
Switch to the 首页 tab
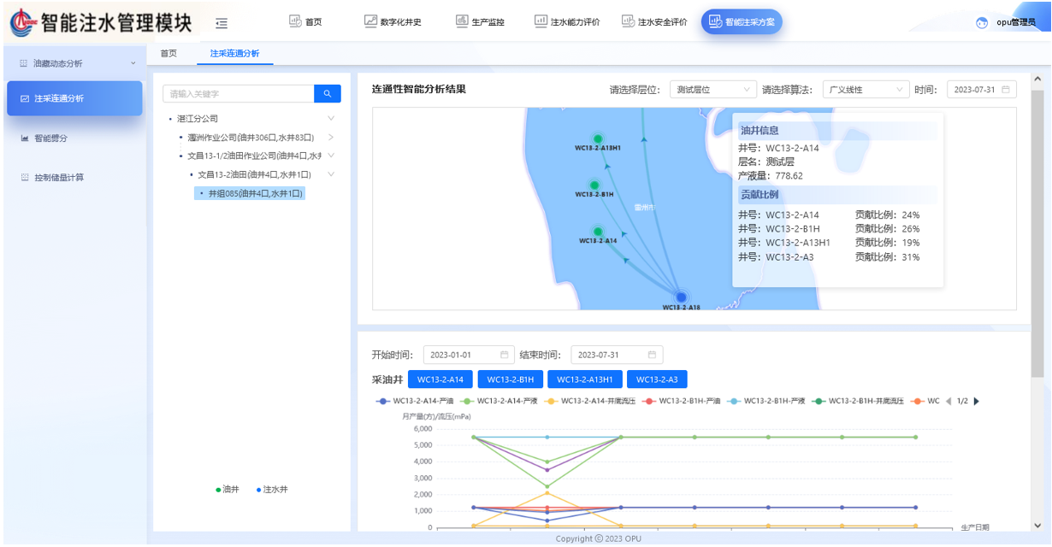(168, 53)
